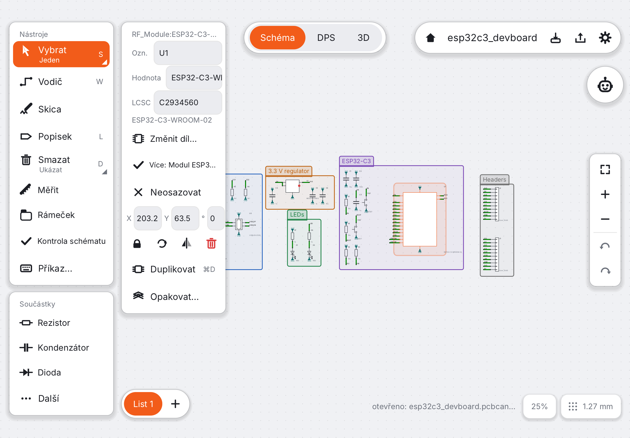Open Další more components
Image resolution: width=630 pixels, height=438 pixels.
[61, 398]
